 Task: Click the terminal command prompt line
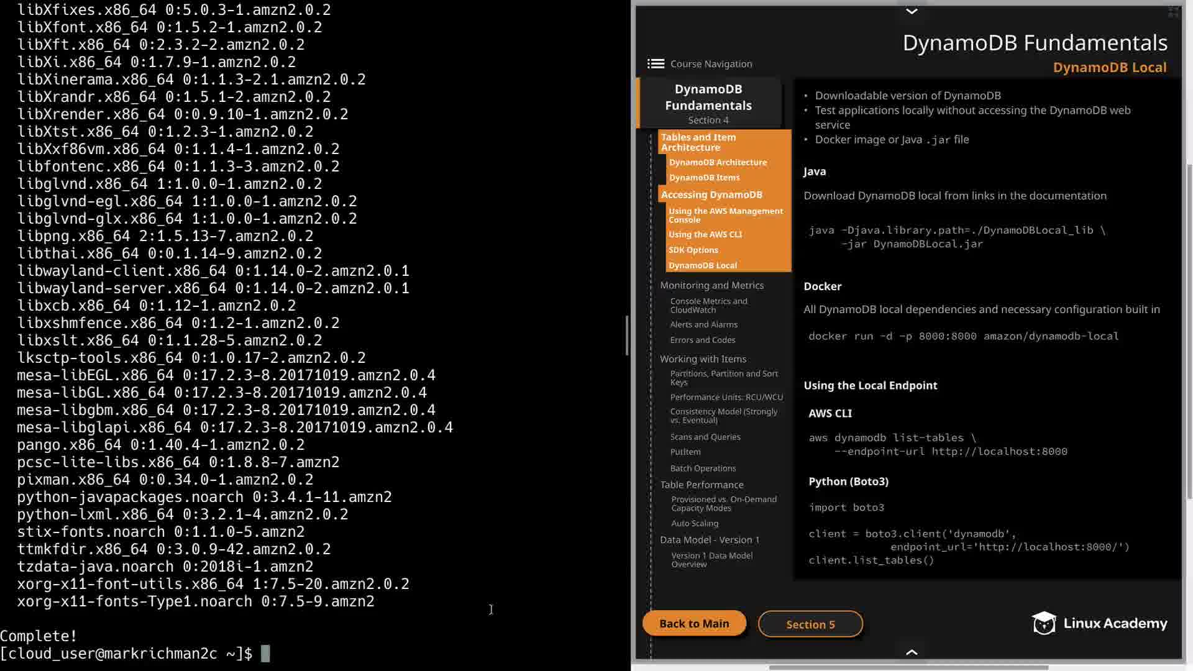(x=265, y=654)
